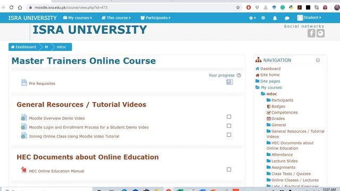Mark Moodle Login and Enrollment video complete

pyautogui.click(x=229, y=126)
